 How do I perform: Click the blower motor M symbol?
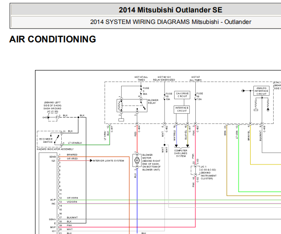[x=137, y=160]
